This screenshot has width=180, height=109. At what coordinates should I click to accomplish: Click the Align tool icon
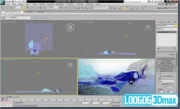click(115, 8)
